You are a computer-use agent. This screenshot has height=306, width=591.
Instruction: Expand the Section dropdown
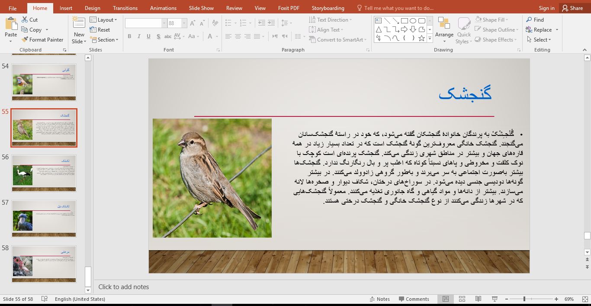[x=104, y=39]
